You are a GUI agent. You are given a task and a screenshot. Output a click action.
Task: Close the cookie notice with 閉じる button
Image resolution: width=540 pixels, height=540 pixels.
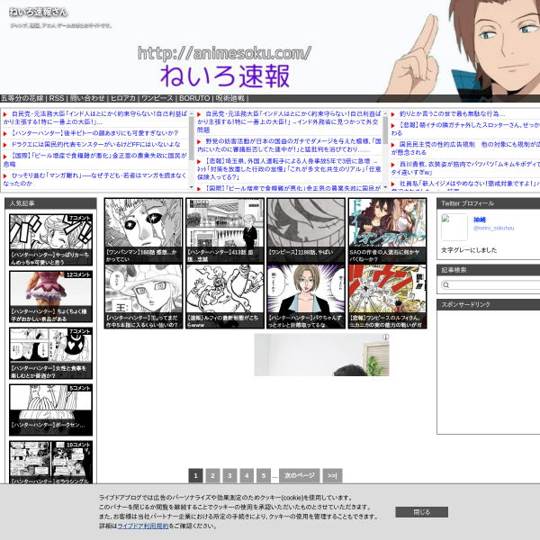pos(421,512)
